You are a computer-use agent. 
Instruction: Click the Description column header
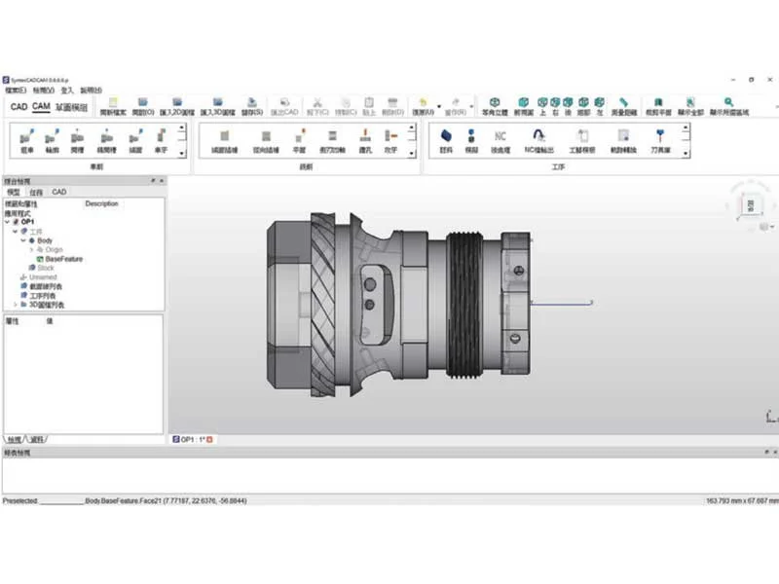coord(102,203)
